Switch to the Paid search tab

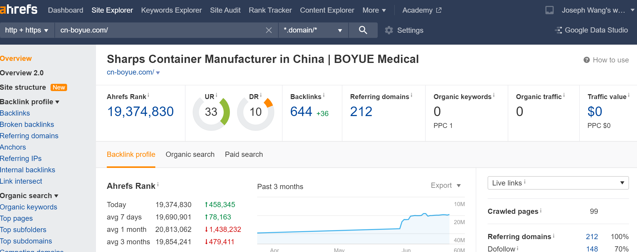pyautogui.click(x=244, y=154)
